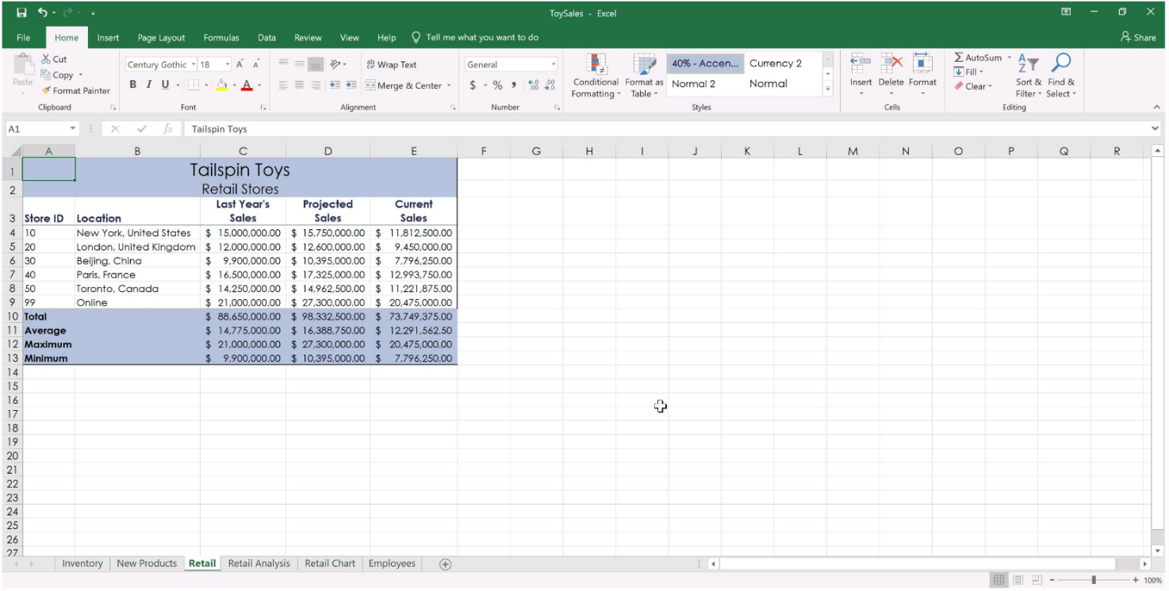Apply borders to the selected cell
This screenshot has width=1169, height=591.
coord(193,85)
